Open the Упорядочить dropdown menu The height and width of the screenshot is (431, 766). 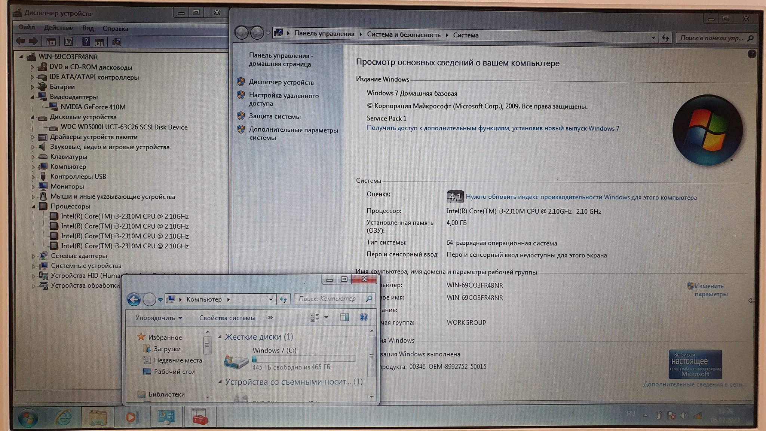159,318
